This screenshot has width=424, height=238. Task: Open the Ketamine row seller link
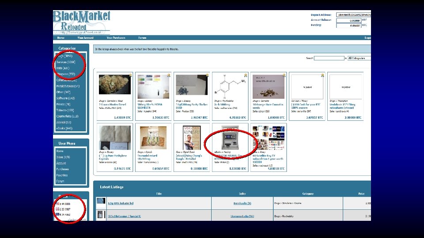[242, 216]
